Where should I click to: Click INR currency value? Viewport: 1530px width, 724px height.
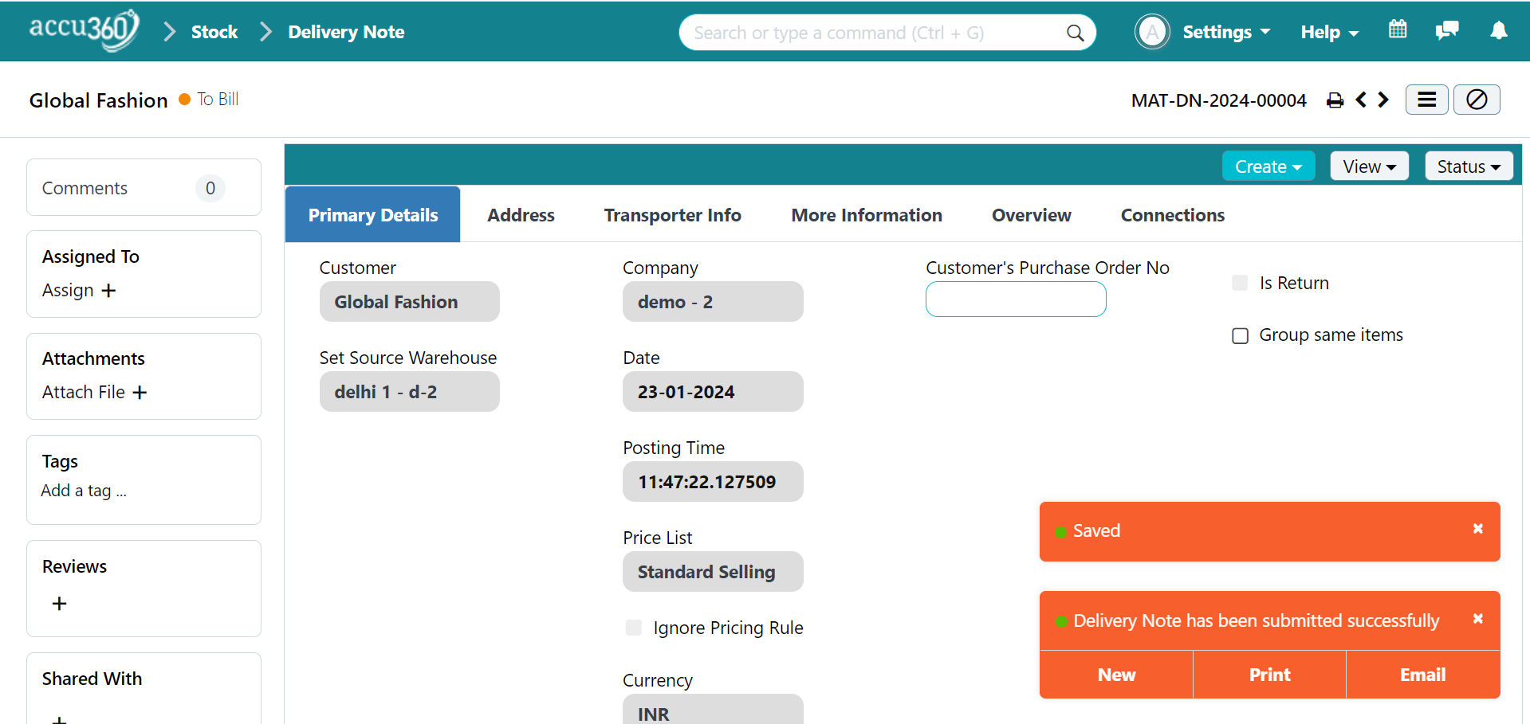[x=713, y=710]
